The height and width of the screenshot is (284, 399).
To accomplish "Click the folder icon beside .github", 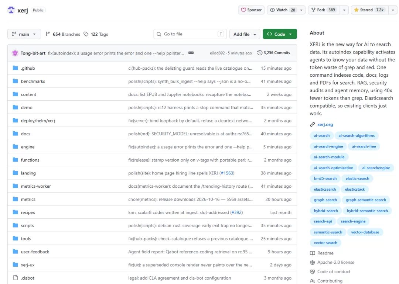I will 15,68.
